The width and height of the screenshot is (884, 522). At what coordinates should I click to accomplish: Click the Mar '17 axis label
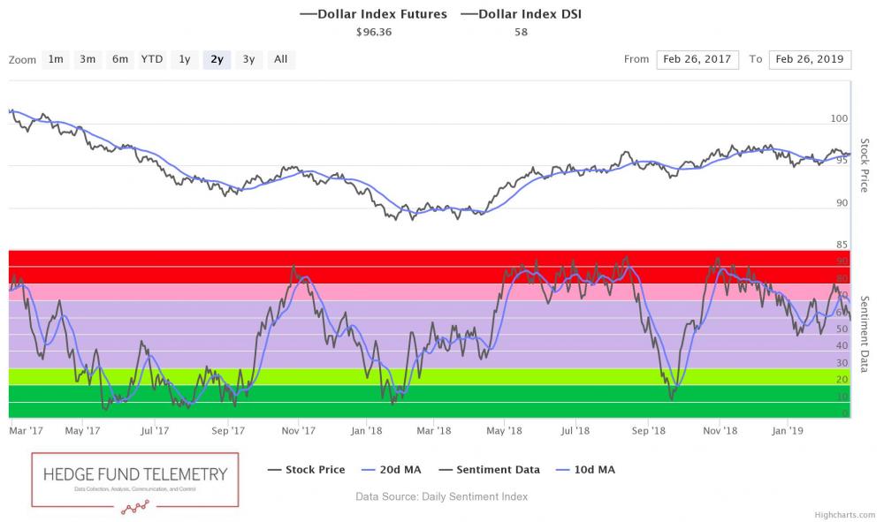coord(26,431)
